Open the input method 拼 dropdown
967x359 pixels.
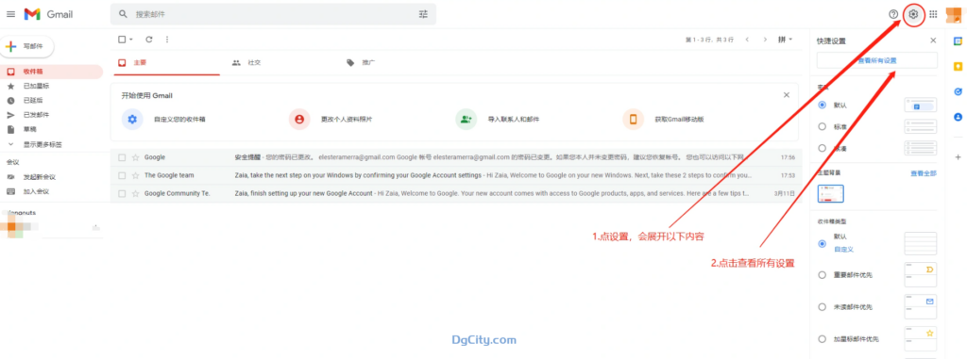[785, 40]
